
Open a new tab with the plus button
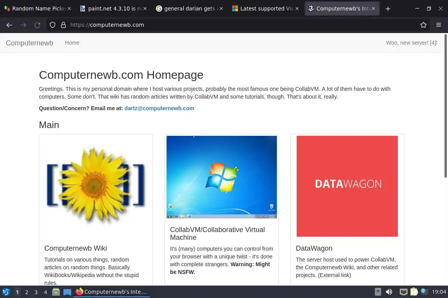click(x=388, y=9)
